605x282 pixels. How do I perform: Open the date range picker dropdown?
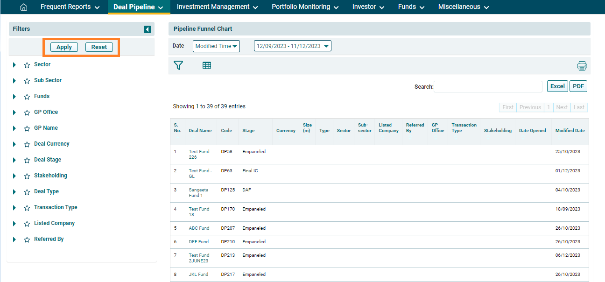coord(292,46)
